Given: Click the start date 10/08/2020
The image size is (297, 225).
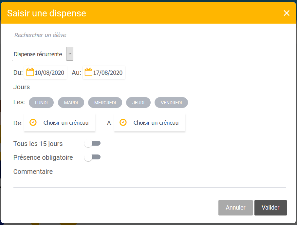Looking at the screenshot, I should tap(49, 73).
